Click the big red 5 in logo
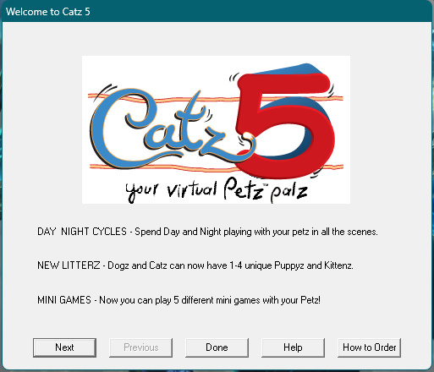 pyautogui.click(x=285, y=124)
